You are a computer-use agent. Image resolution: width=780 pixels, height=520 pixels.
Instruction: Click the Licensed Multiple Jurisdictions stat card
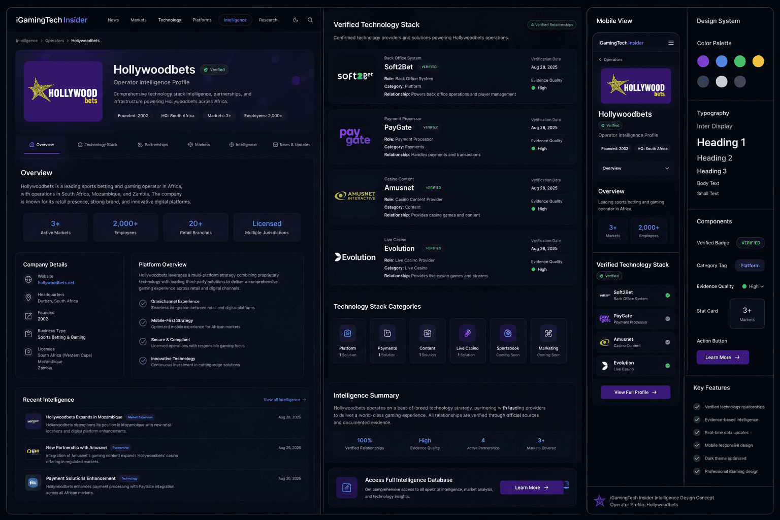coord(267,227)
